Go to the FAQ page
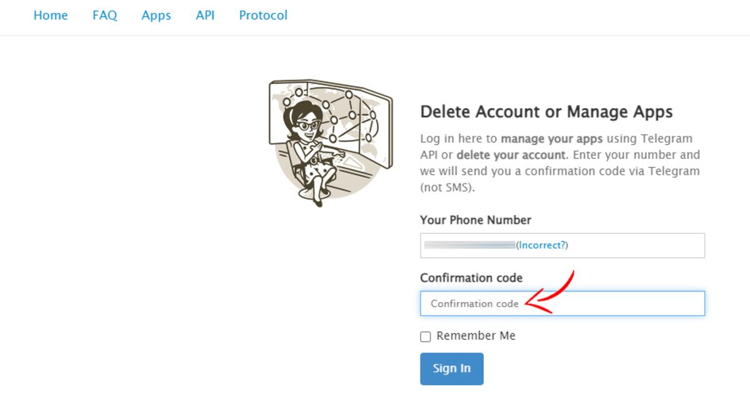Viewport: 750px width, 404px height. 104,16
